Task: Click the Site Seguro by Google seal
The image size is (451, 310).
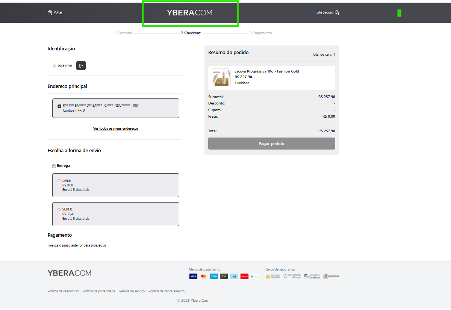Action: click(x=292, y=276)
